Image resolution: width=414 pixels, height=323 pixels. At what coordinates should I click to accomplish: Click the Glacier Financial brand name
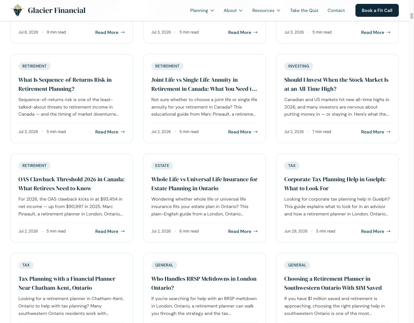[x=57, y=10]
